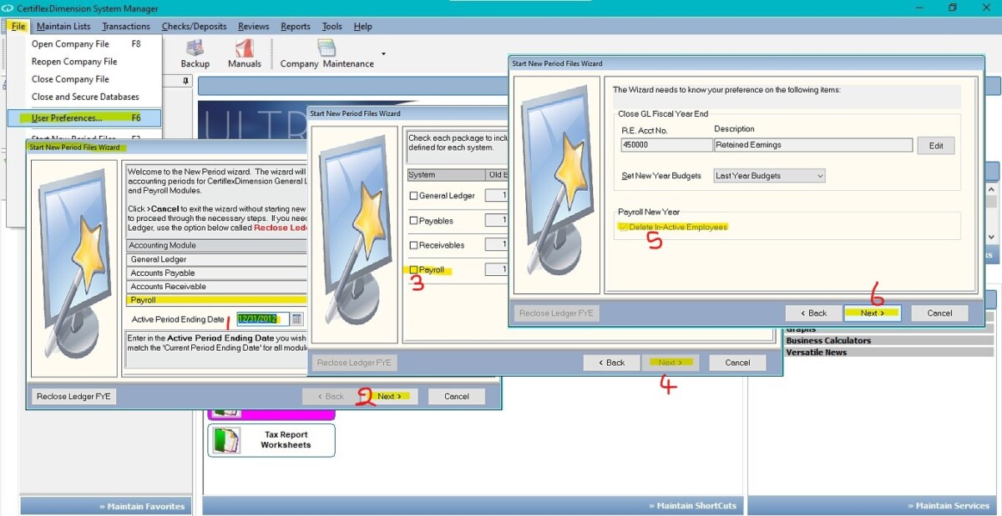1002x516 pixels.
Task: Click the CertiflexDimension logo in the title bar
Action: click(8, 7)
